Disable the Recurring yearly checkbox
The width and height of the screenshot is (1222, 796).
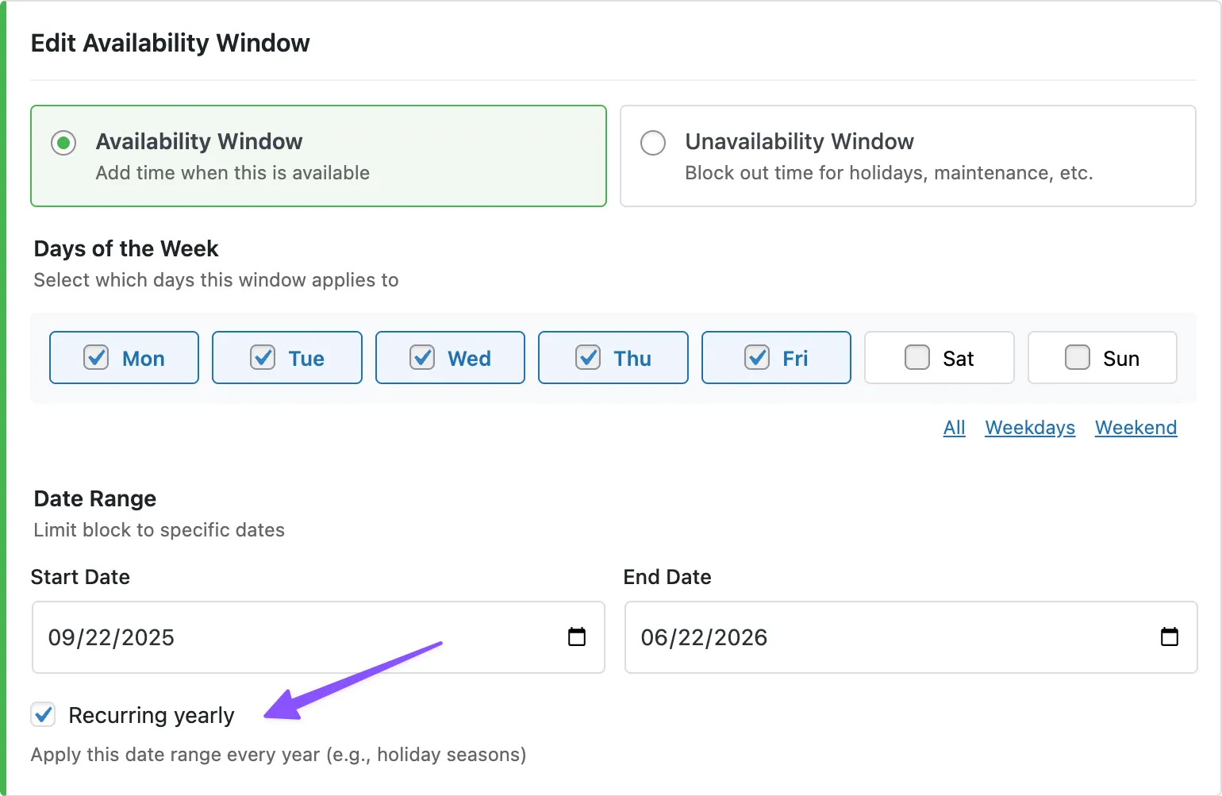coord(44,715)
